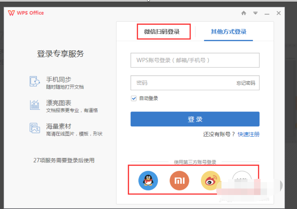
Task: Log in with QQ penguin icon
Action: point(148,180)
